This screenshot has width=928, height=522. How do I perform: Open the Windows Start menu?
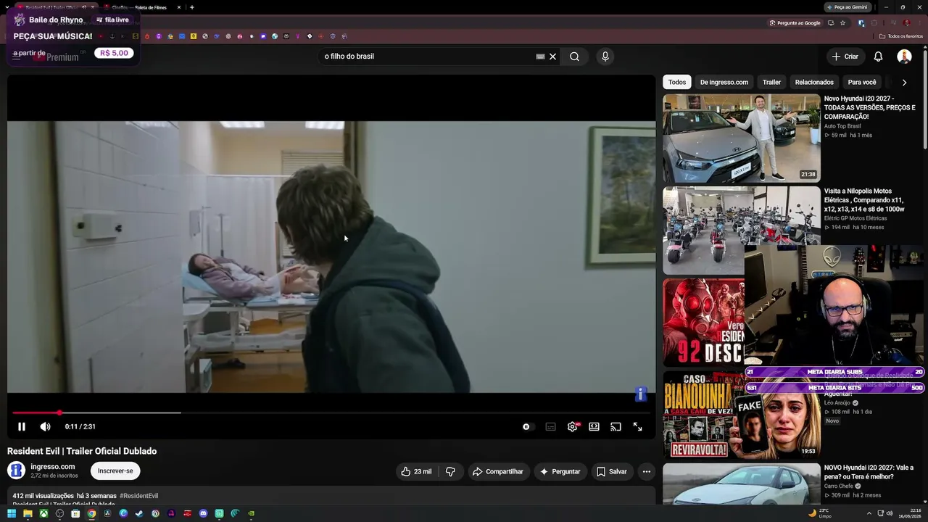tap(12, 513)
